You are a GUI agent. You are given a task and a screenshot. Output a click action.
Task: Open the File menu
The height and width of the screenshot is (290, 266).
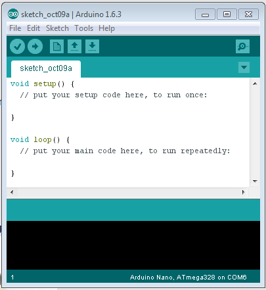pyautogui.click(x=15, y=28)
